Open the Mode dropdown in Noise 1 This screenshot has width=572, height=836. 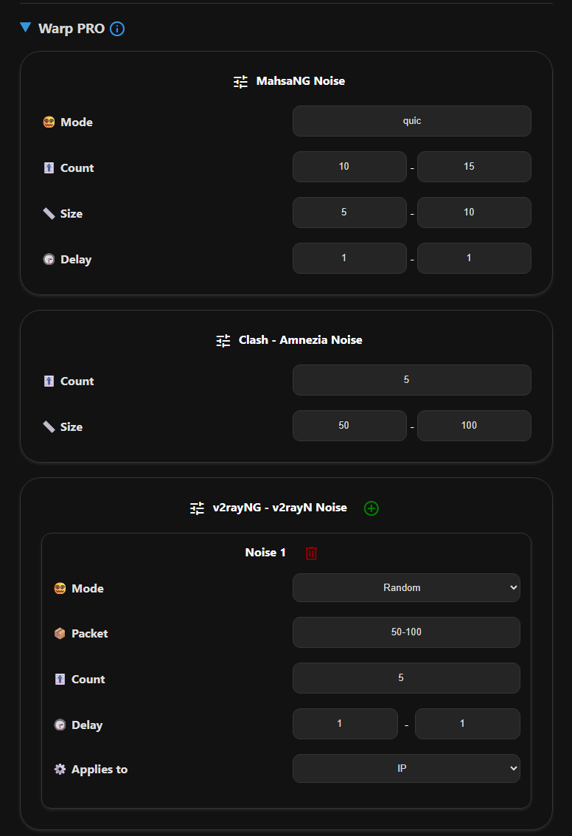[406, 587]
